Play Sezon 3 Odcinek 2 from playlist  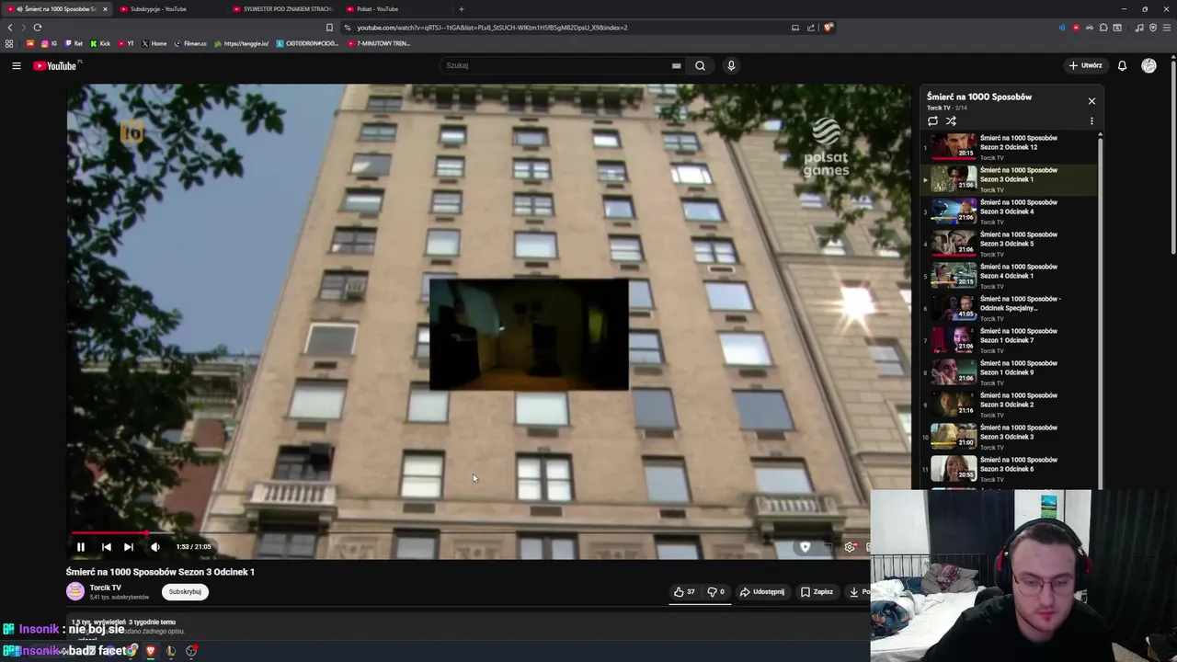pos(1009,405)
